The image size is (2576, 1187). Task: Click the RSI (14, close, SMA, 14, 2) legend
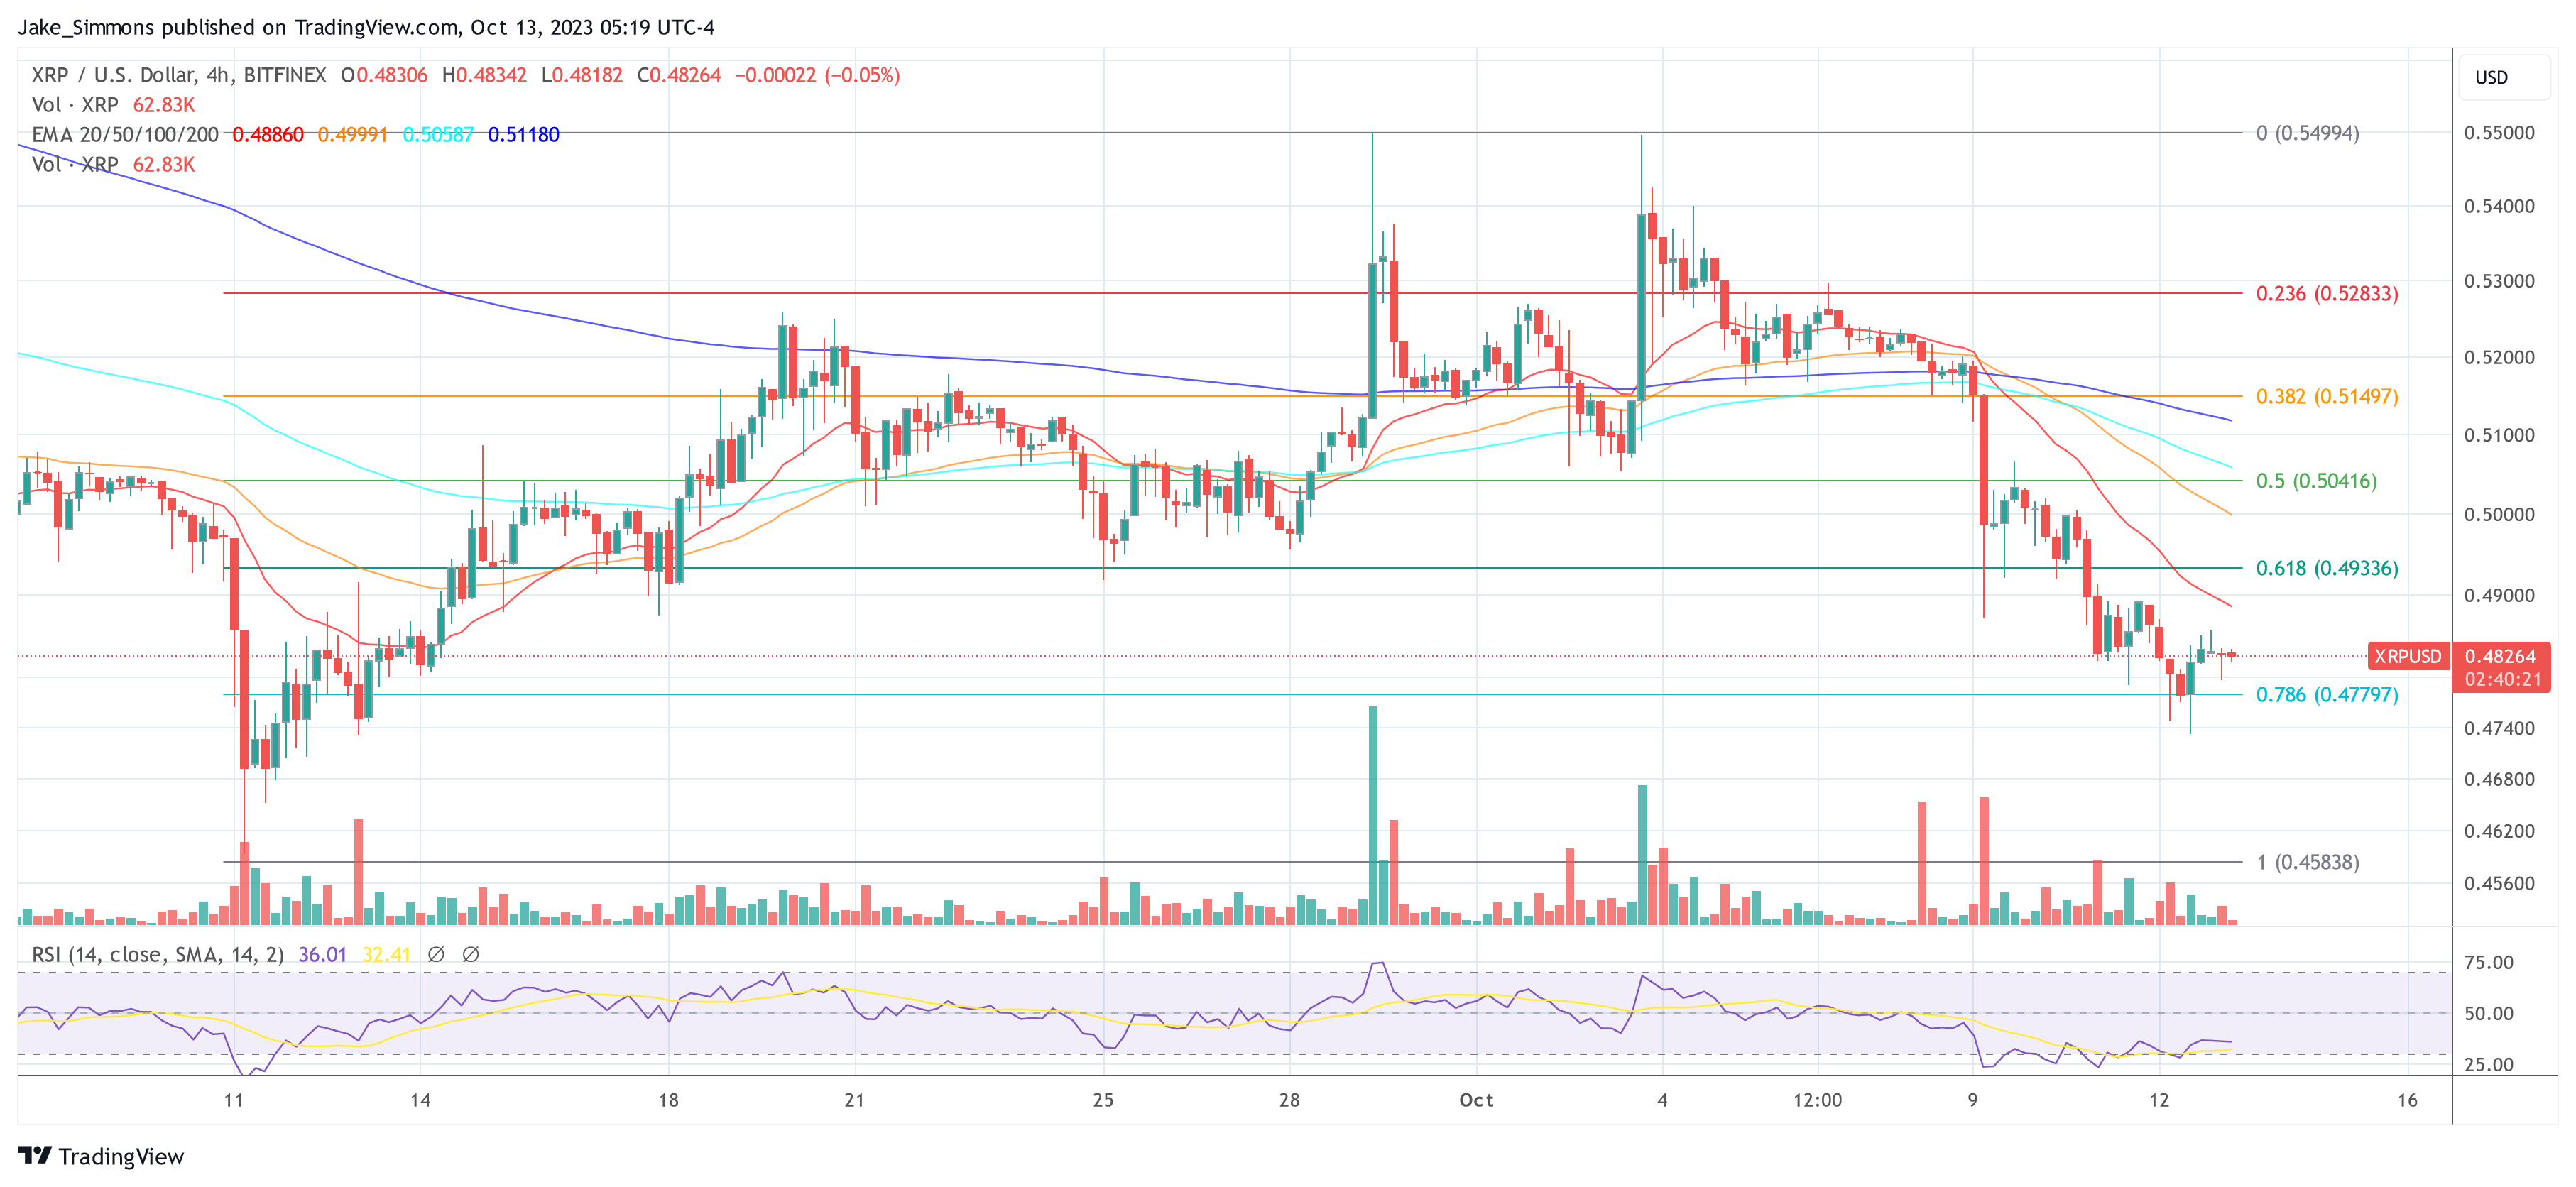coord(157,955)
